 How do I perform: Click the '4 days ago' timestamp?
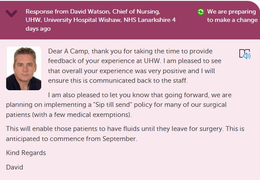pyautogui.click(x=101, y=25)
